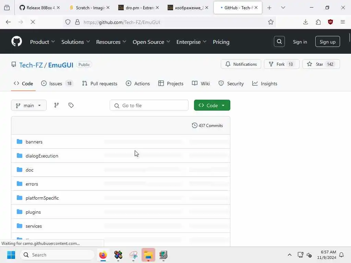Viewport: 351px width, 263px height.
Task: Click Sign in link
Action: pos(300,42)
